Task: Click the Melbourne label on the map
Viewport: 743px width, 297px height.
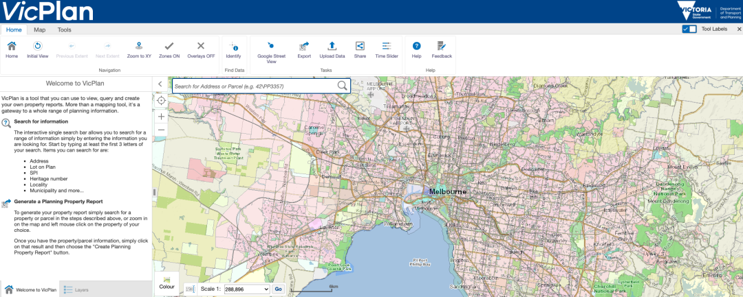Action: [447, 192]
